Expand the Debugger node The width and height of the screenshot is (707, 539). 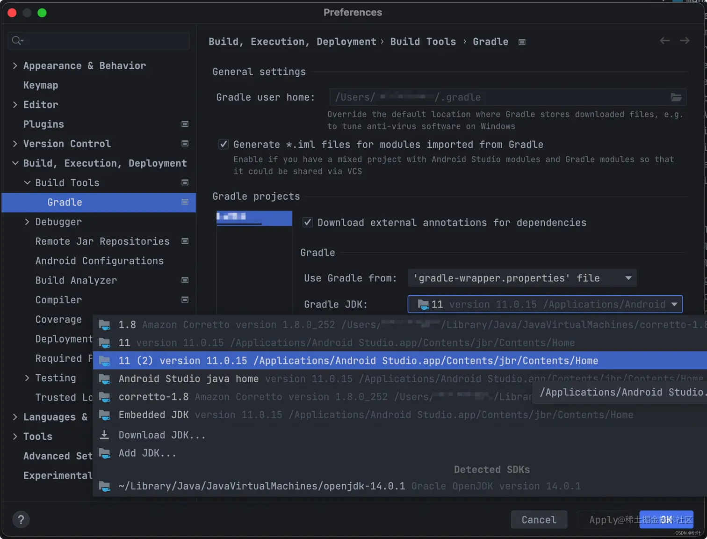coord(27,222)
